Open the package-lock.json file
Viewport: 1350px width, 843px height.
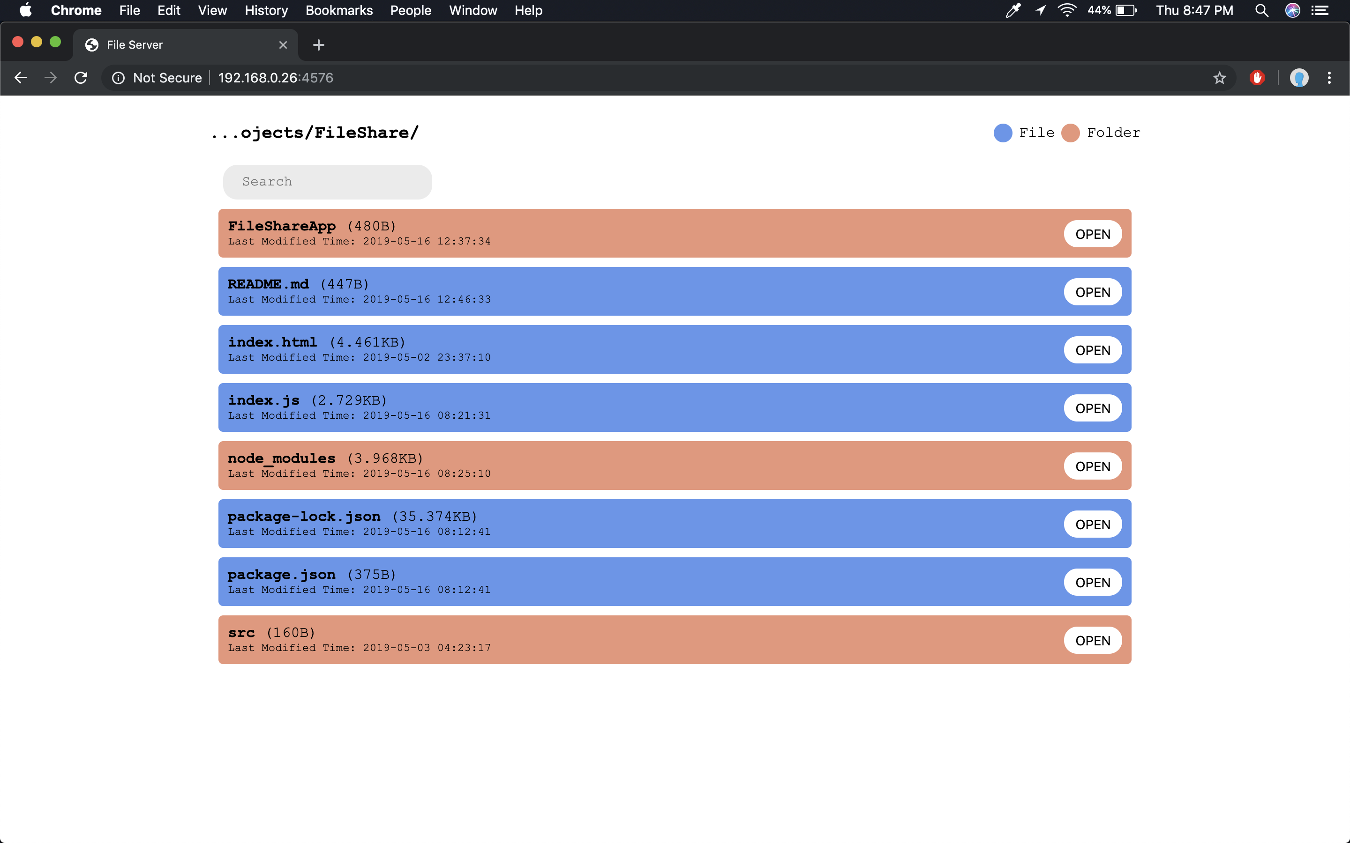click(1092, 524)
